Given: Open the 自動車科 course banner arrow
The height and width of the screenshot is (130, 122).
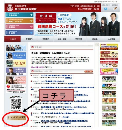Looking at the screenshot, I should click(31, 15).
